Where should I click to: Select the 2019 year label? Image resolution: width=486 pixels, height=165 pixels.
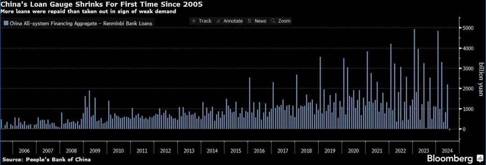pos(330,151)
